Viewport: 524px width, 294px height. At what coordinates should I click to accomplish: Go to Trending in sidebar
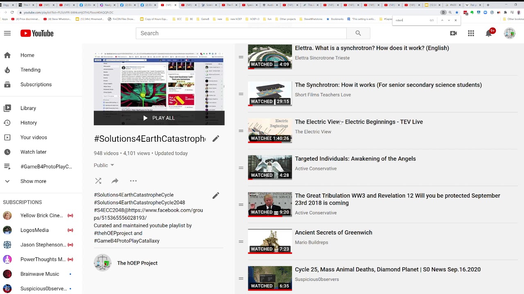[x=30, y=70]
